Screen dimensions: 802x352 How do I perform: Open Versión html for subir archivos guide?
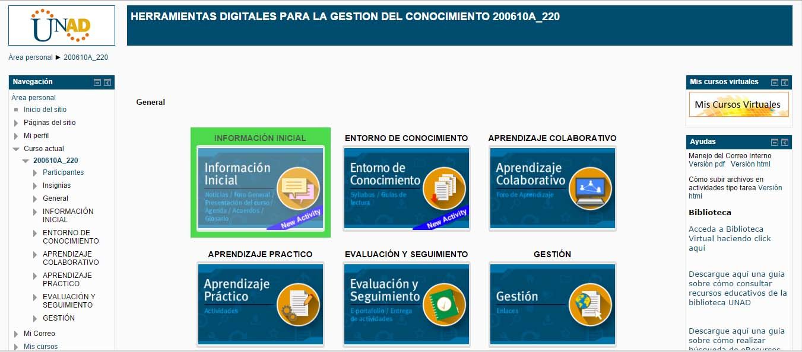click(736, 192)
